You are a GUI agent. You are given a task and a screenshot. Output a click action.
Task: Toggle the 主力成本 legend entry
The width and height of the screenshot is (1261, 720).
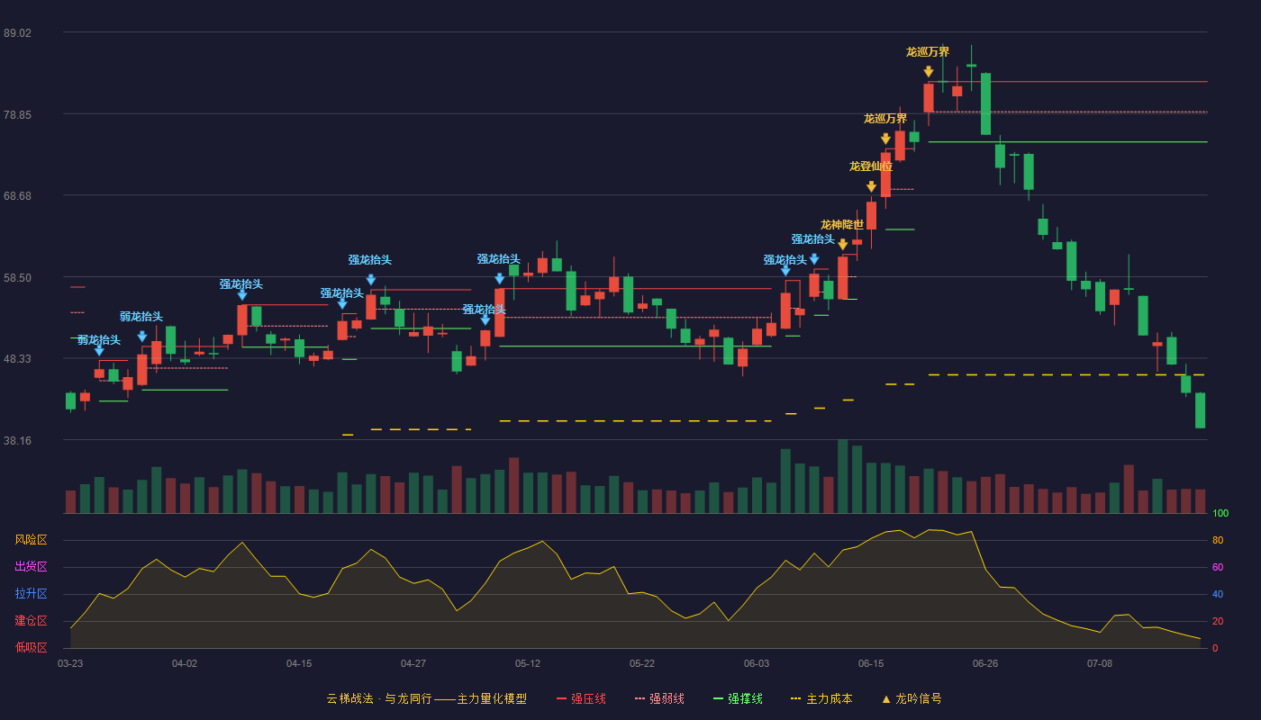[821, 698]
